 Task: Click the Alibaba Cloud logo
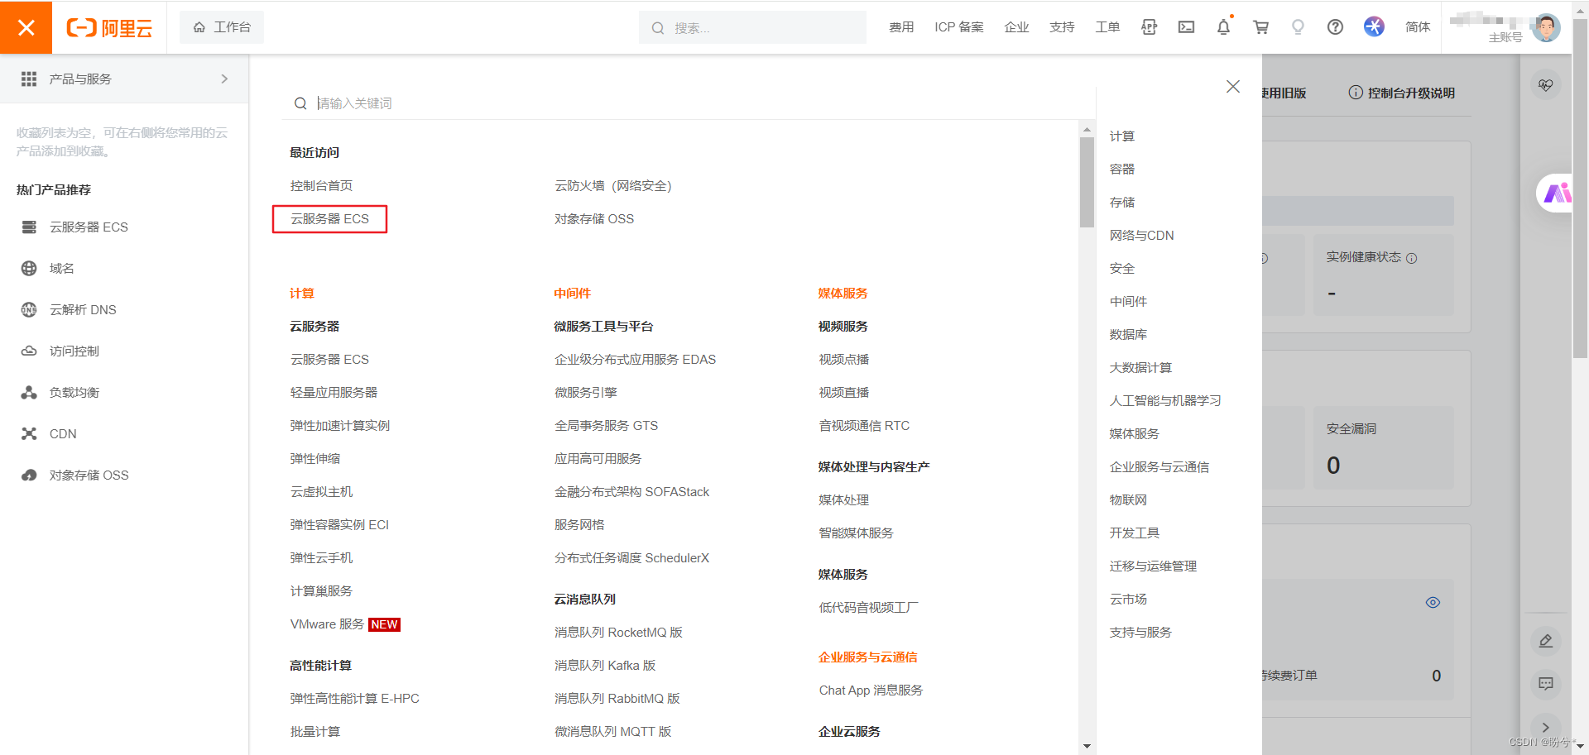coord(109,28)
